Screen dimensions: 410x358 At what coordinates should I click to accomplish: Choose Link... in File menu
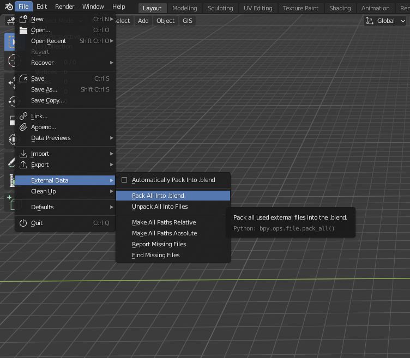tap(65, 116)
